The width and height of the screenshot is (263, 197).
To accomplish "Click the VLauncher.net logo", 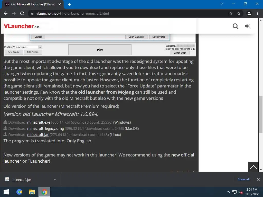I will pyautogui.click(x=22, y=26).
